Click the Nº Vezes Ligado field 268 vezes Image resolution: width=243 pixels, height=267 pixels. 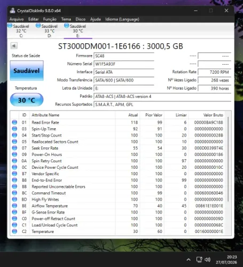tap(215, 80)
